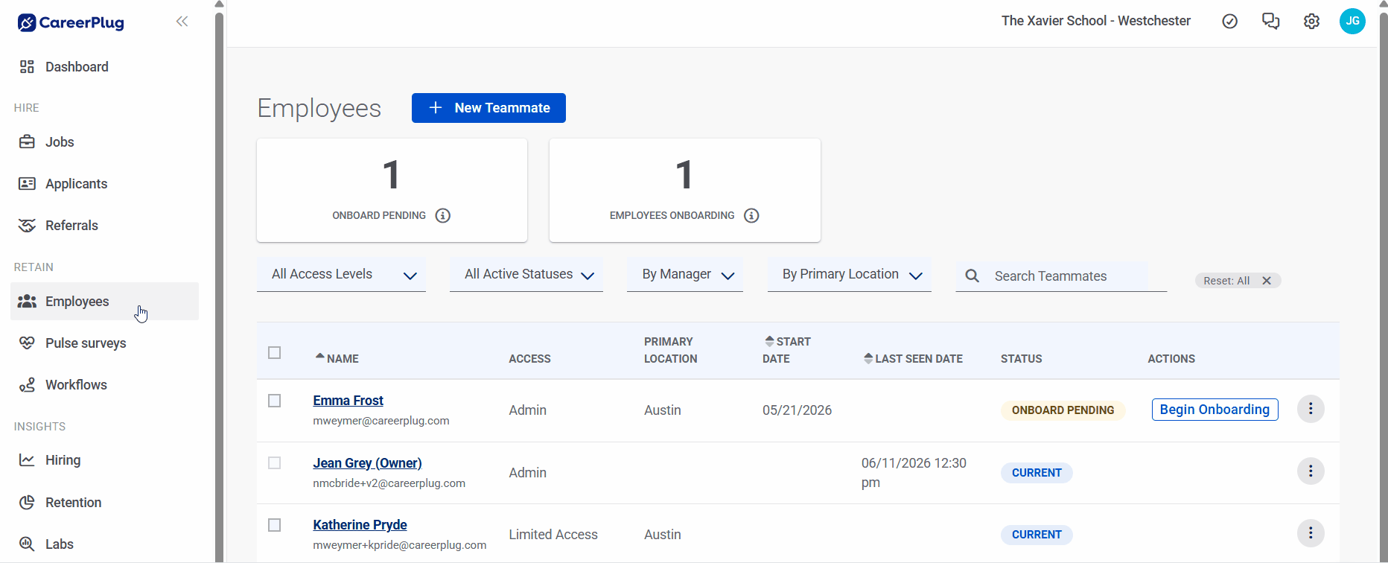Click the Retention pie chart icon
1388x563 pixels.
pos(27,503)
